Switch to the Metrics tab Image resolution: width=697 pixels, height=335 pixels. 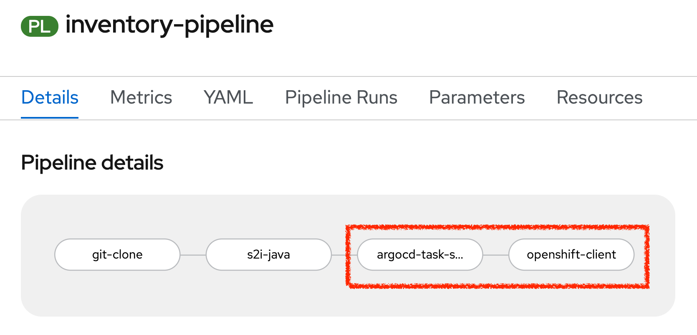coord(141,97)
